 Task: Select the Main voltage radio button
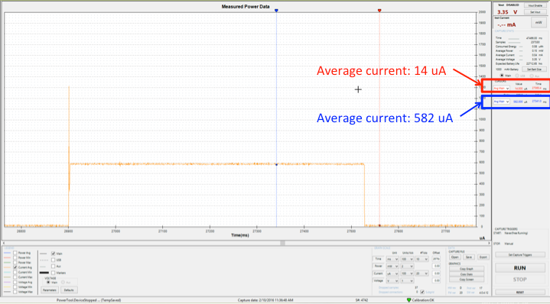48,283
